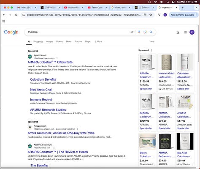Open macOS Control Center icon
The width and height of the screenshot is (200, 169).
[173, 2]
